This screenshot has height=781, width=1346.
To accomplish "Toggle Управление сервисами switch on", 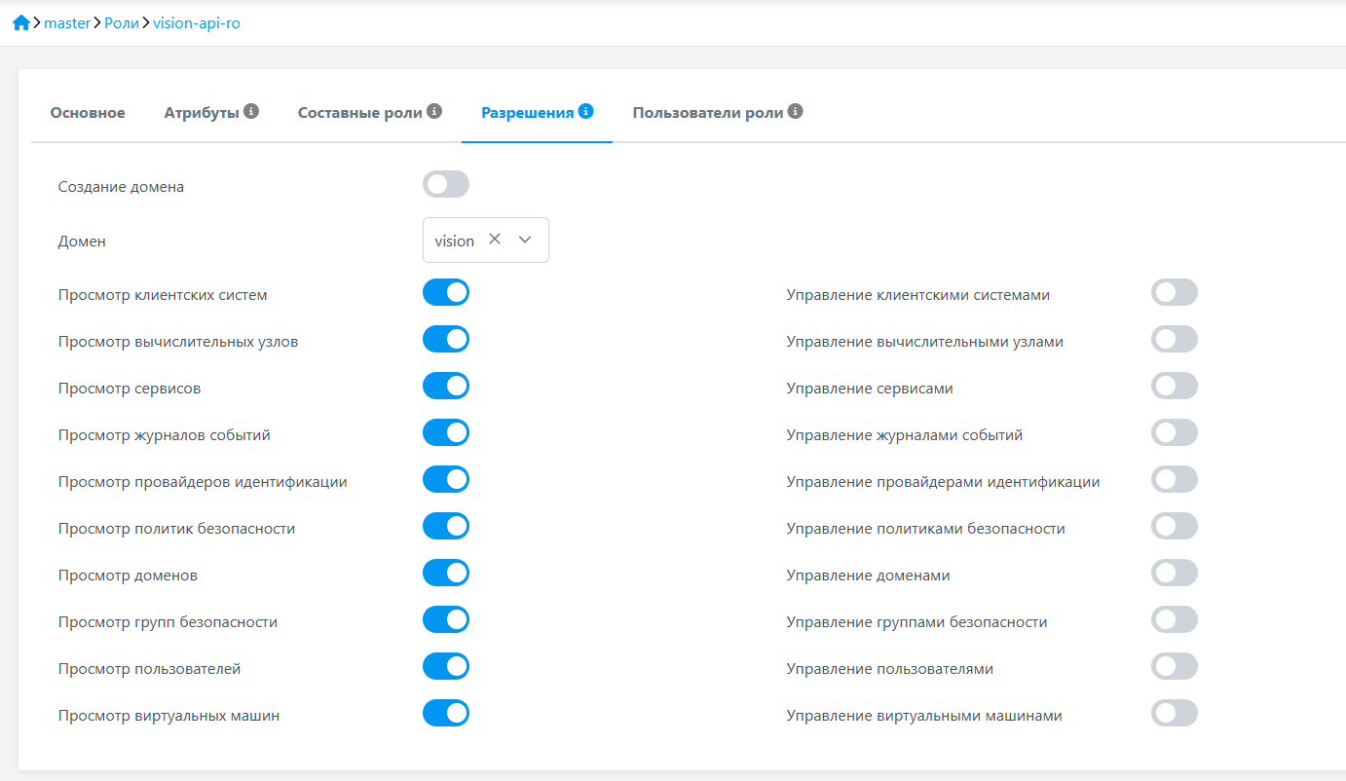I will pos(1174,387).
